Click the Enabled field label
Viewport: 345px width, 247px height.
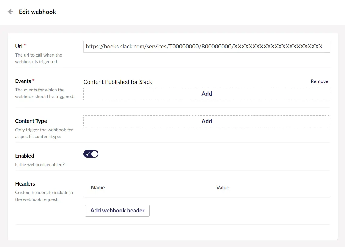[25, 156]
